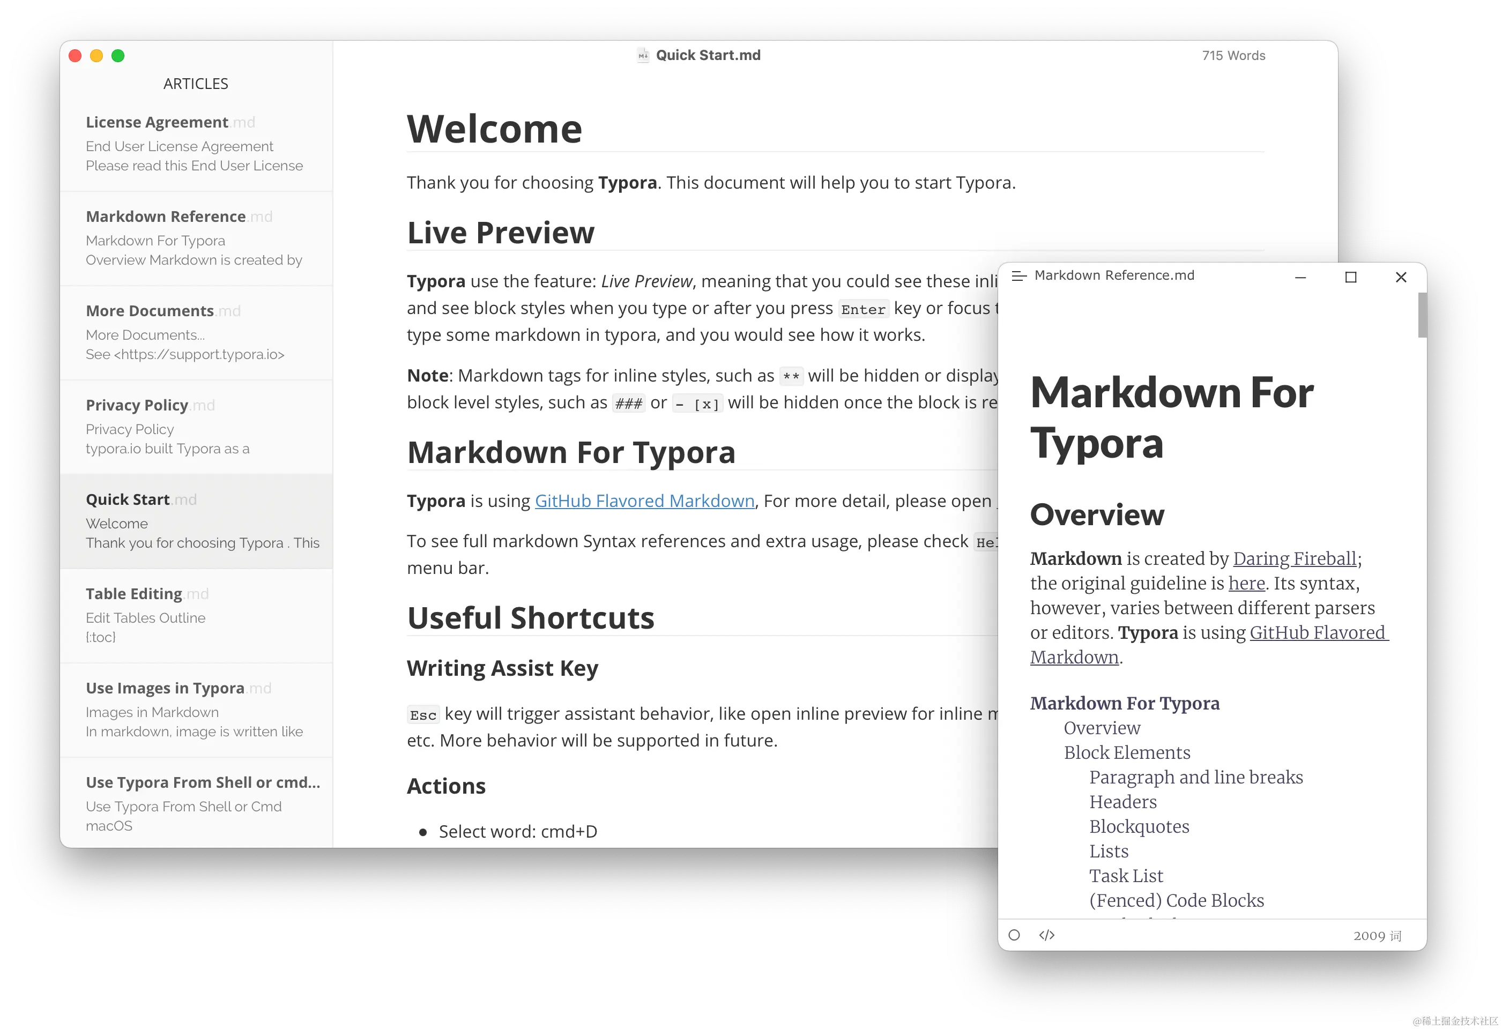Image resolution: width=1502 pixels, height=1030 pixels.
Task: Open the Daring Fireball link
Action: coord(1294,558)
